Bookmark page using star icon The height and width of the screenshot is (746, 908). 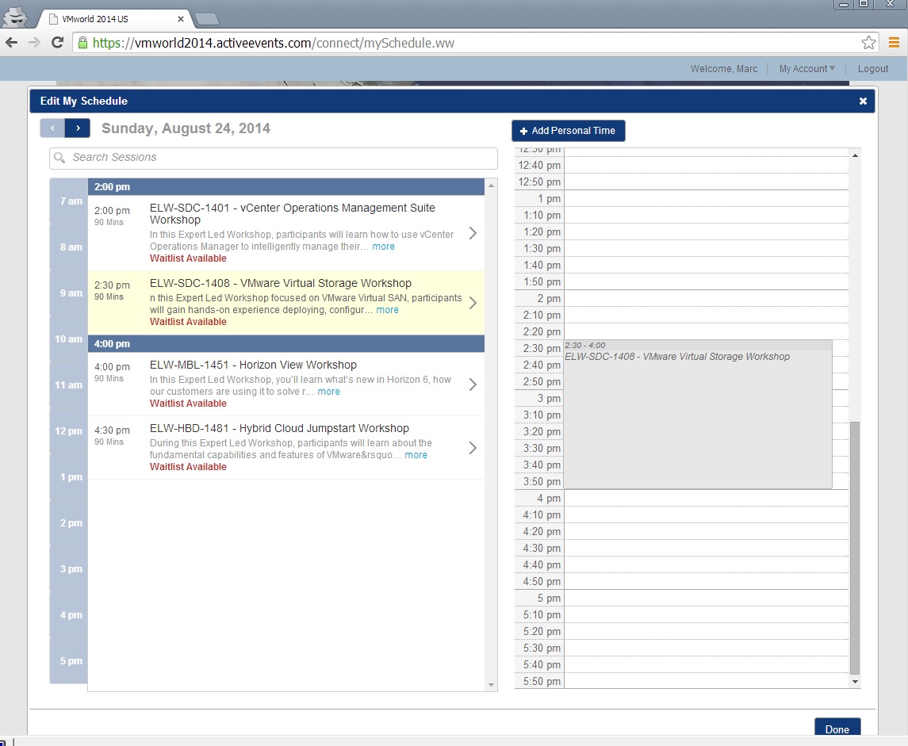(x=868, y=43)
